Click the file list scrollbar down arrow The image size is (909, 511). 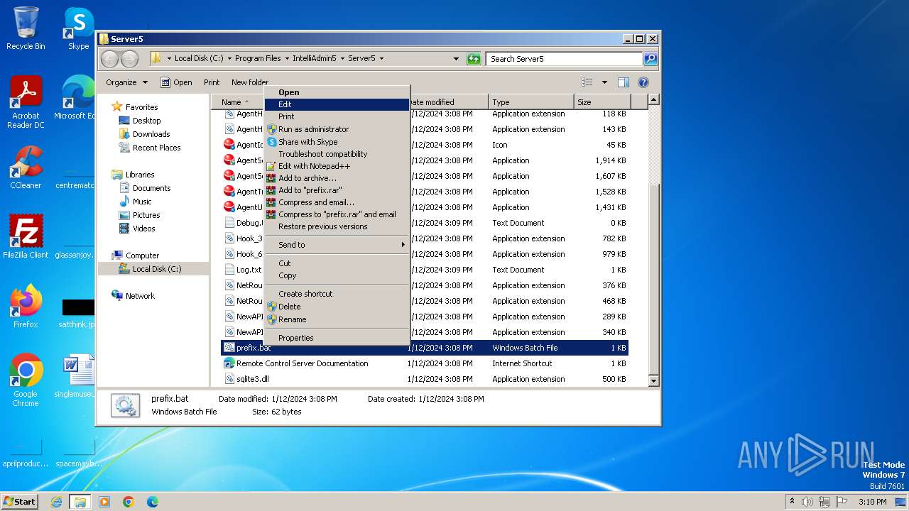tap(654, 381)
